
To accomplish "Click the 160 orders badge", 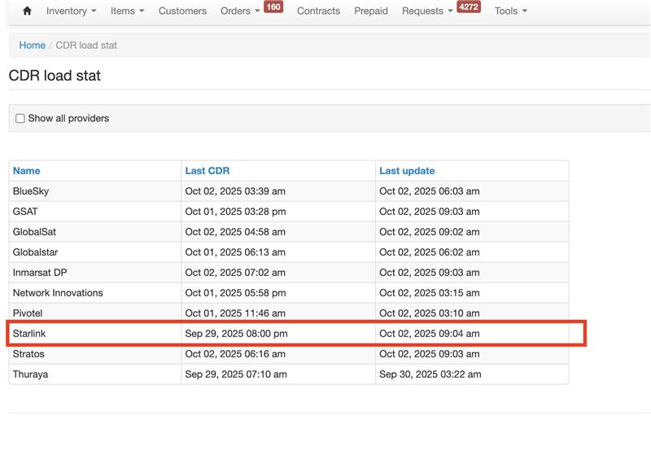I will click(273, 7).
